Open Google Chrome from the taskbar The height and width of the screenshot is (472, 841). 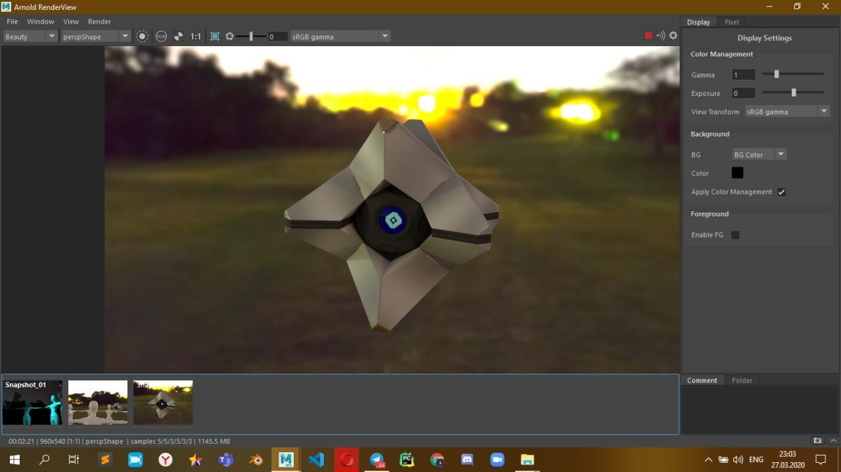437,460
